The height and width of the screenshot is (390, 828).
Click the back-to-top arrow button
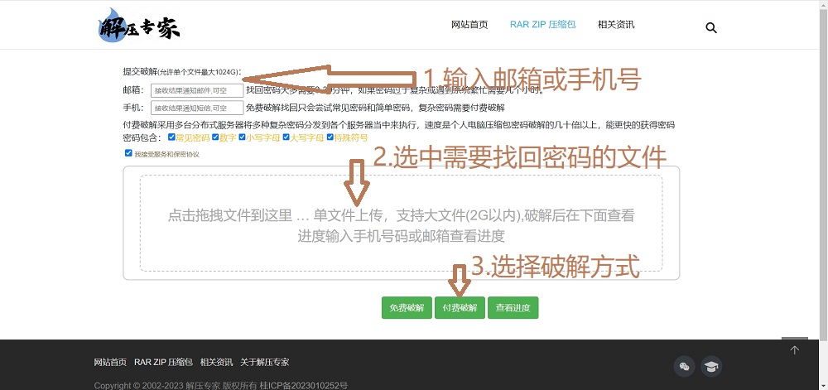click(794, 349)
